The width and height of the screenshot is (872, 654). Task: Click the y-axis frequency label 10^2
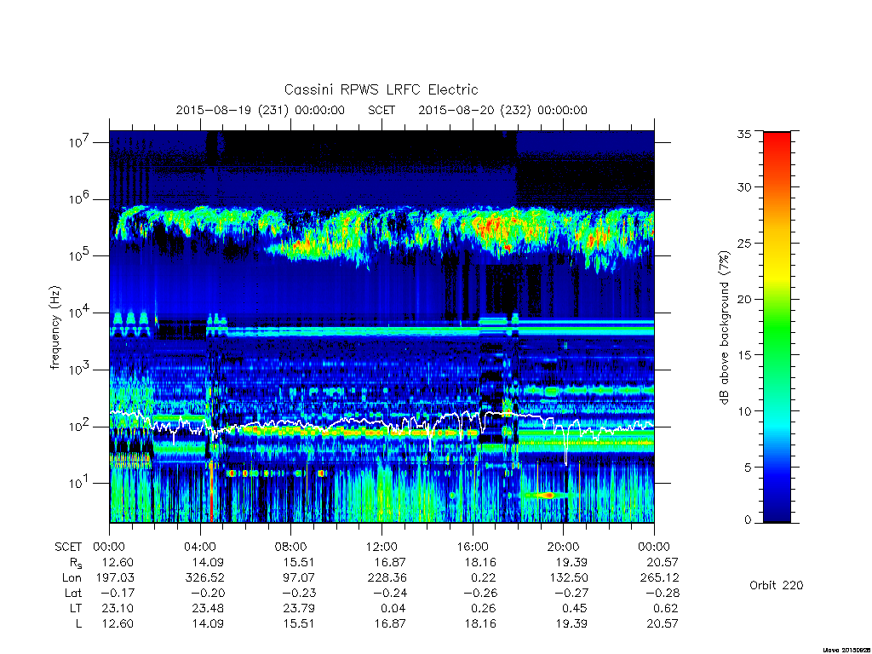coord(79,426)
